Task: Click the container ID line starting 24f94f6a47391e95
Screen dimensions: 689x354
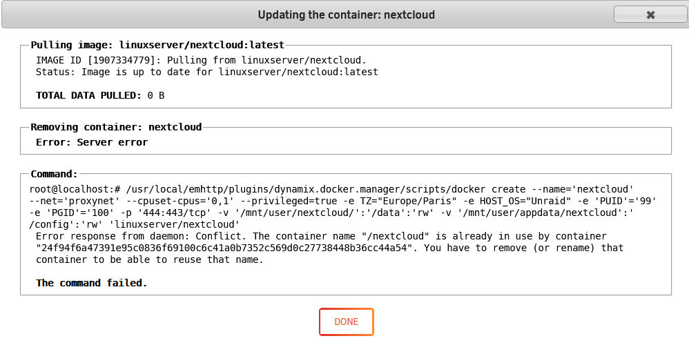Action: [329, 248]
